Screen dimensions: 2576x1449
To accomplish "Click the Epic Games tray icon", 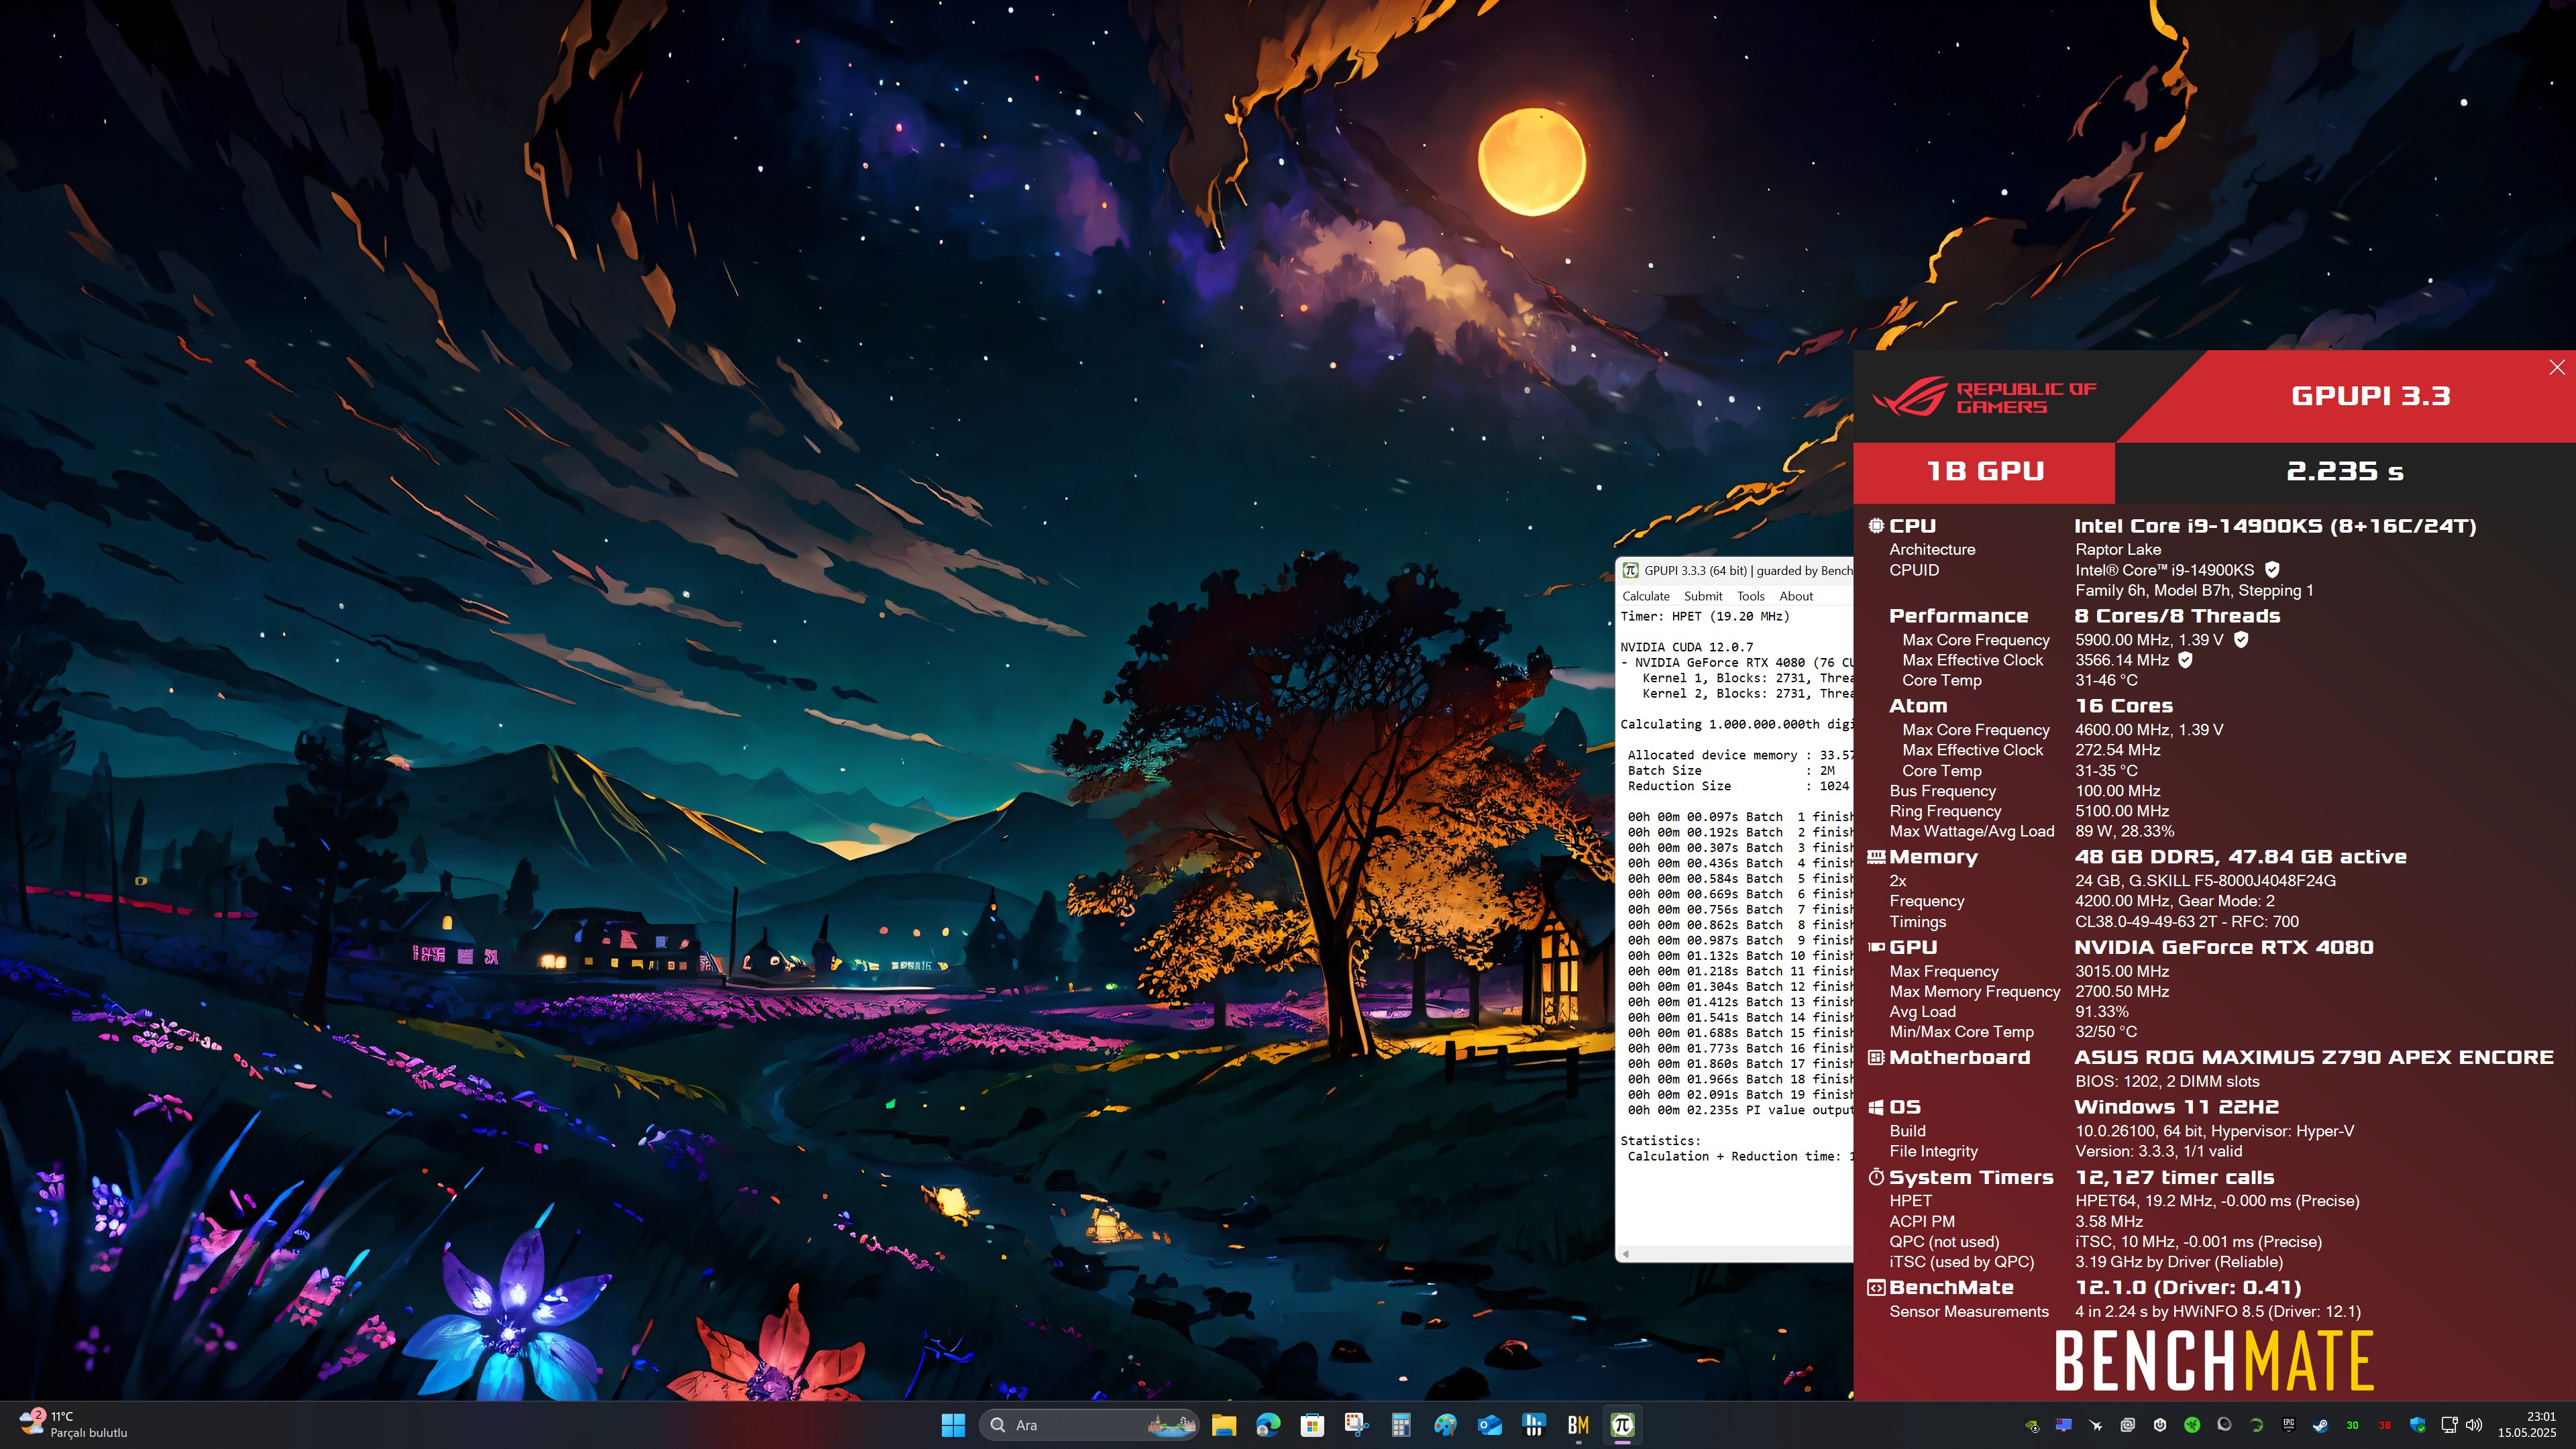I will (2289, 1425).
